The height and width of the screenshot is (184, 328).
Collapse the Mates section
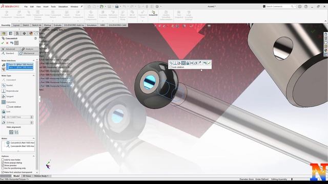33,139
